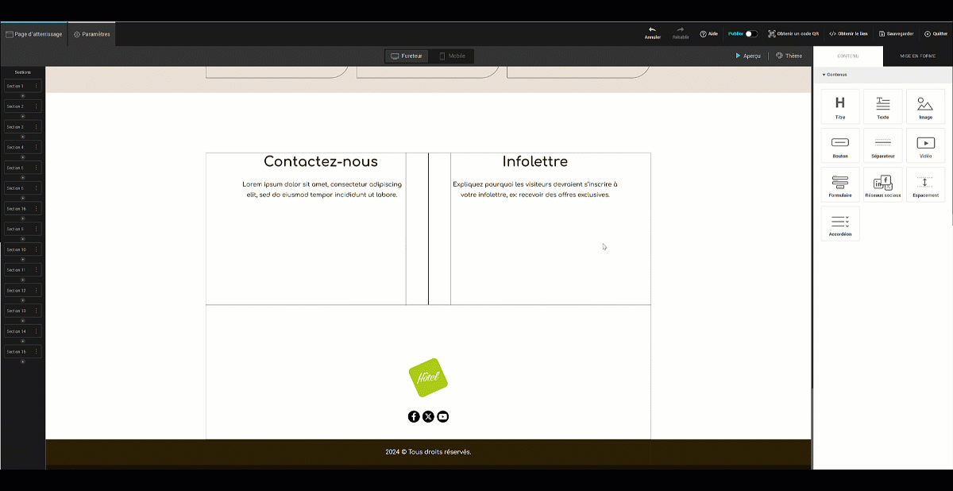Insert an Image element
The width and height of the screenshot is (953, 491).
coord(925,106)
